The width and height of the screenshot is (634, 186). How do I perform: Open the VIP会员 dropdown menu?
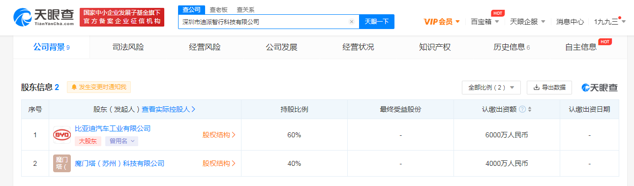point(442,22)
